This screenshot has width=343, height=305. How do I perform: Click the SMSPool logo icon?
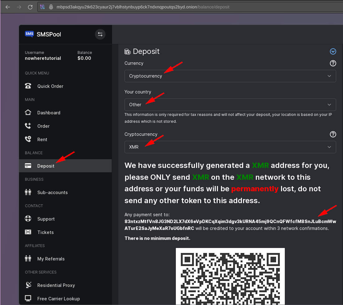29,34
